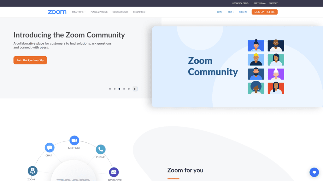The height and width of the screenshot is (181, 323).
Task: Click Sign Up, It's Free button
Action: point(265,12)
